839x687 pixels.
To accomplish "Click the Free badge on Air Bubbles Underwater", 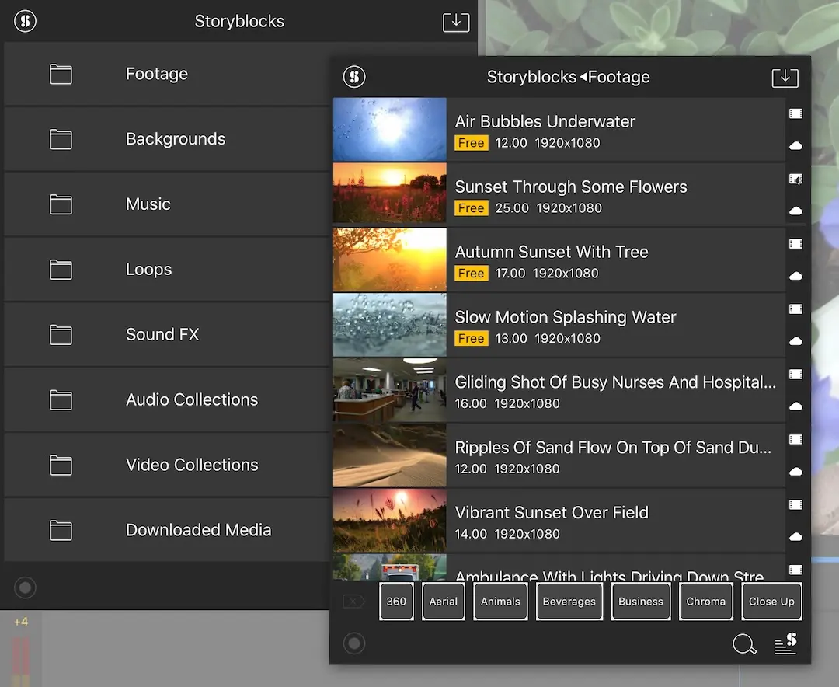I will [x=471, y=143].
